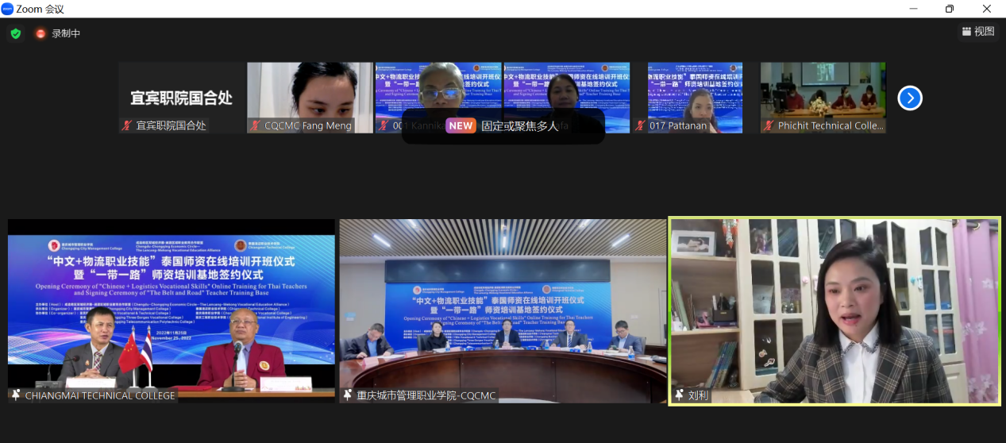Click muted mic icon on 宜宾职院国合处 tile
The image size is (1006, 443).
click(126, 125)
